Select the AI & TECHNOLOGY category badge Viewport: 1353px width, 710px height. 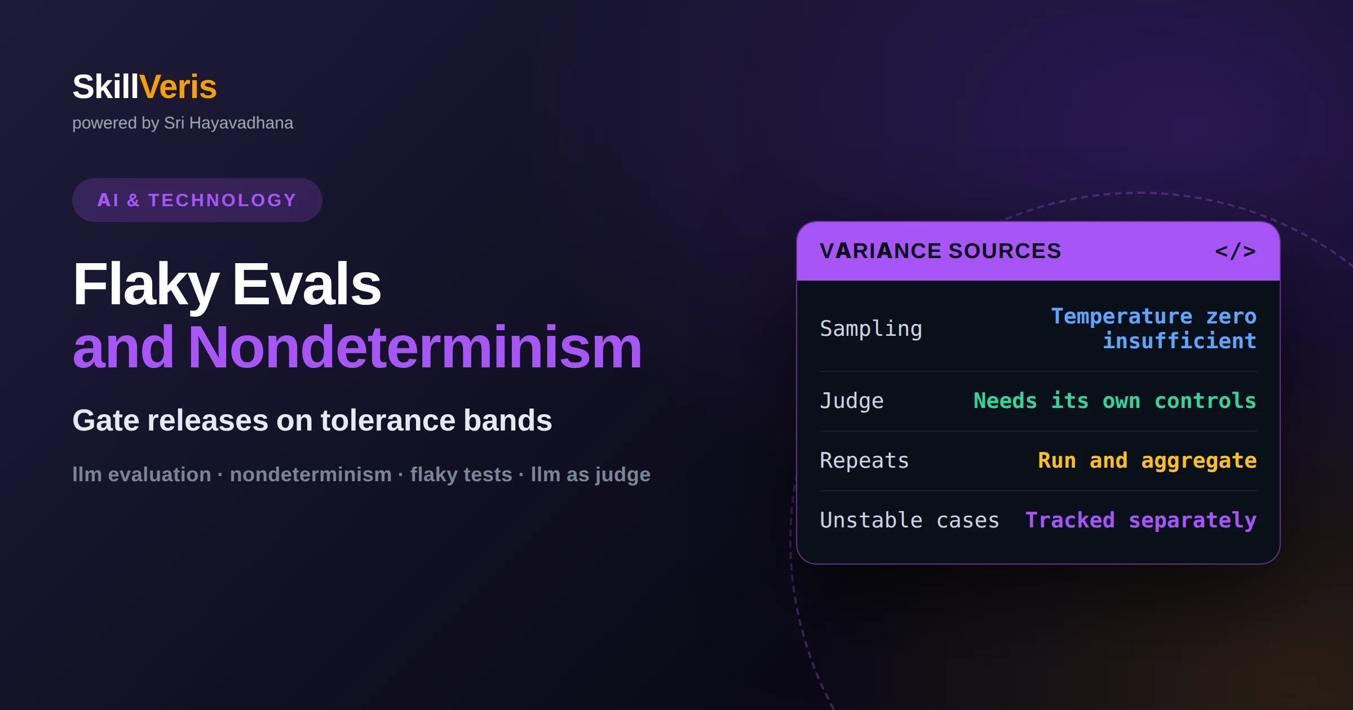pos(197,200)
